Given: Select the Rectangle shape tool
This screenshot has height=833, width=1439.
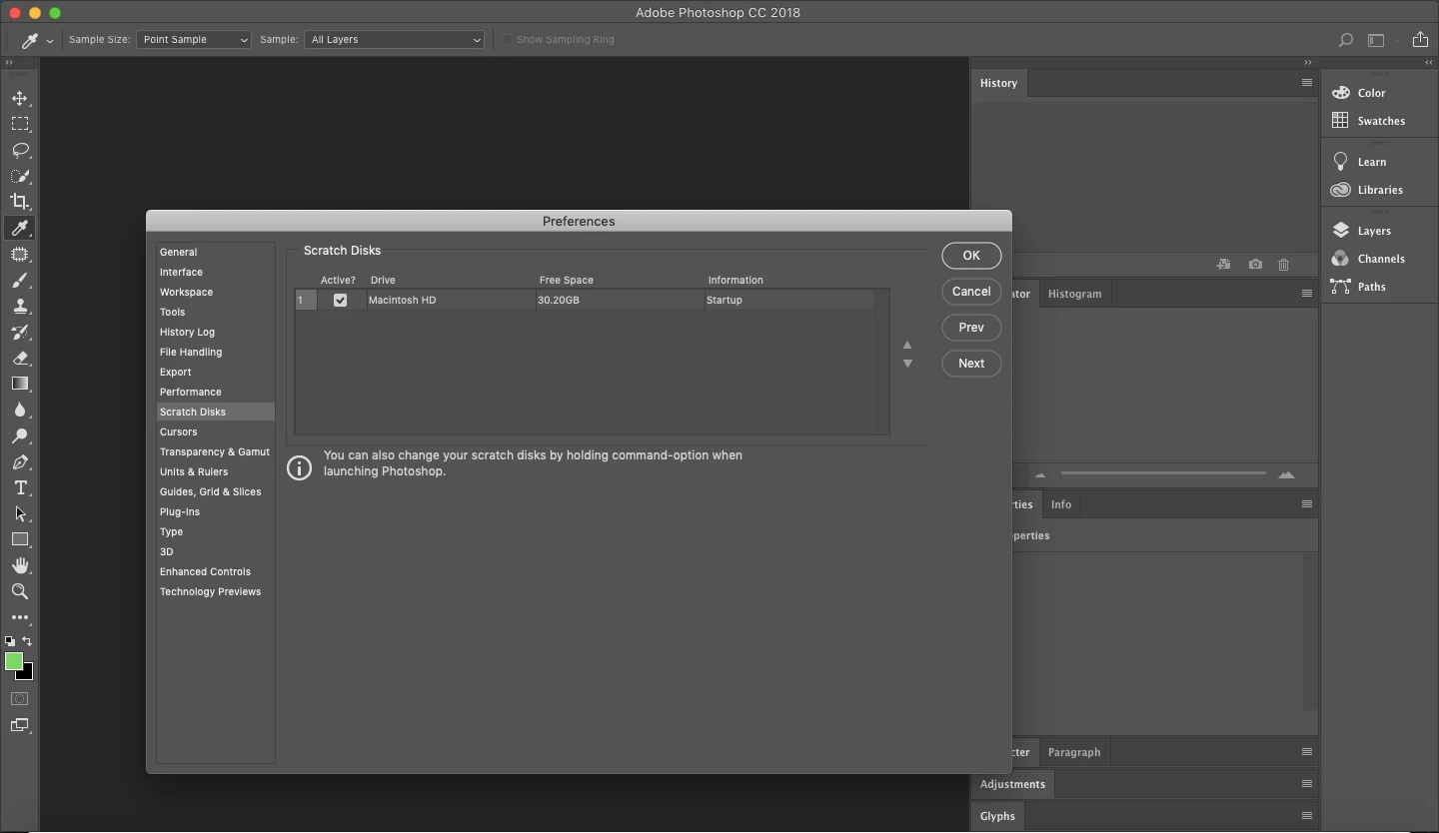Looking at the screenshot, I should 20,539.
